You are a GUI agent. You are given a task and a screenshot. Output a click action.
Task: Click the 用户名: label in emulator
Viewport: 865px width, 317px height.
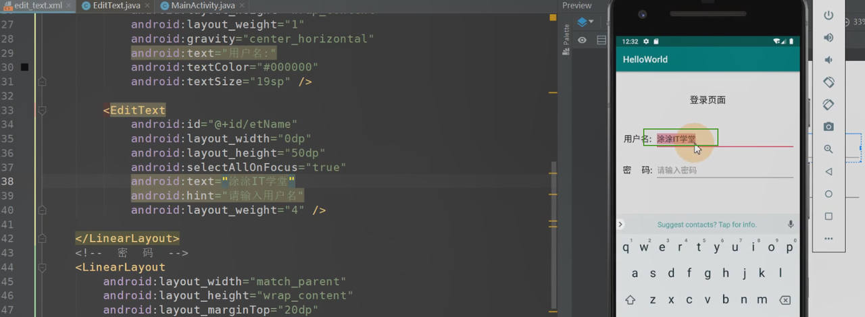click(x=638, y=139)
